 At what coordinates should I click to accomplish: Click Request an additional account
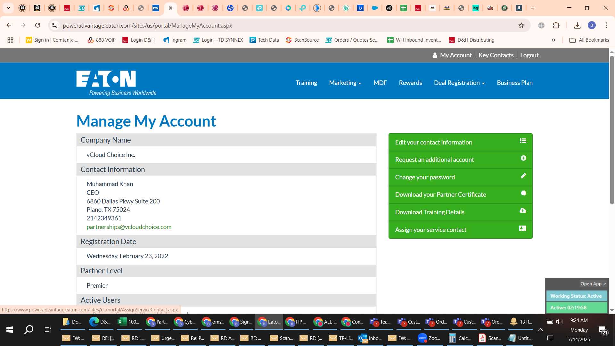point(460,160)
